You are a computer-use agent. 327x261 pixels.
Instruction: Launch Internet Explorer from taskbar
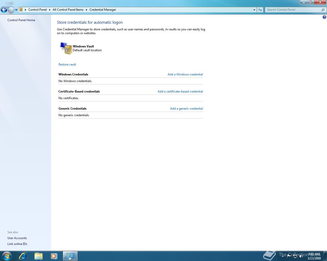tap(22, 256)
